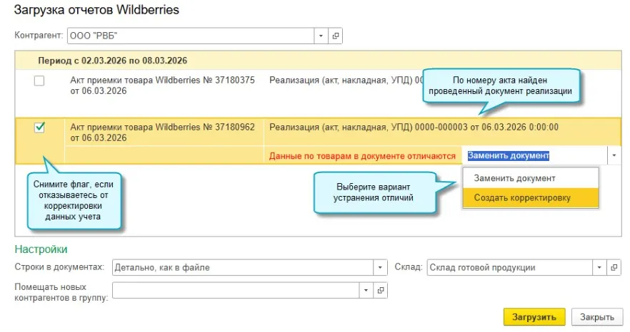Uncheck the checkbox for act № 37180962
The height and width of the screenshot is (332, 630).
39,128
